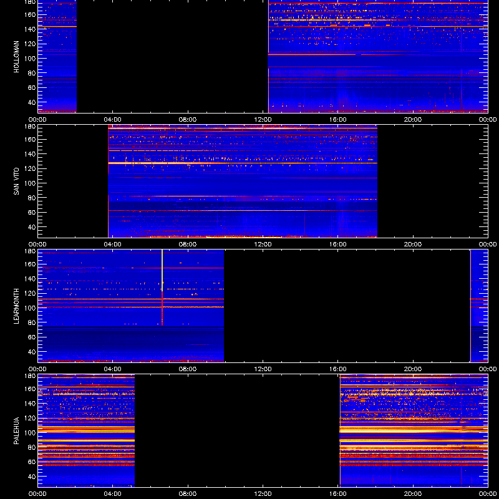Select the 20:00 time label under HOLLOMAN panel

click(413, 120)
